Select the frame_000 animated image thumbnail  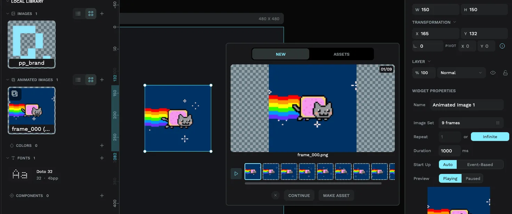(32, 110)
